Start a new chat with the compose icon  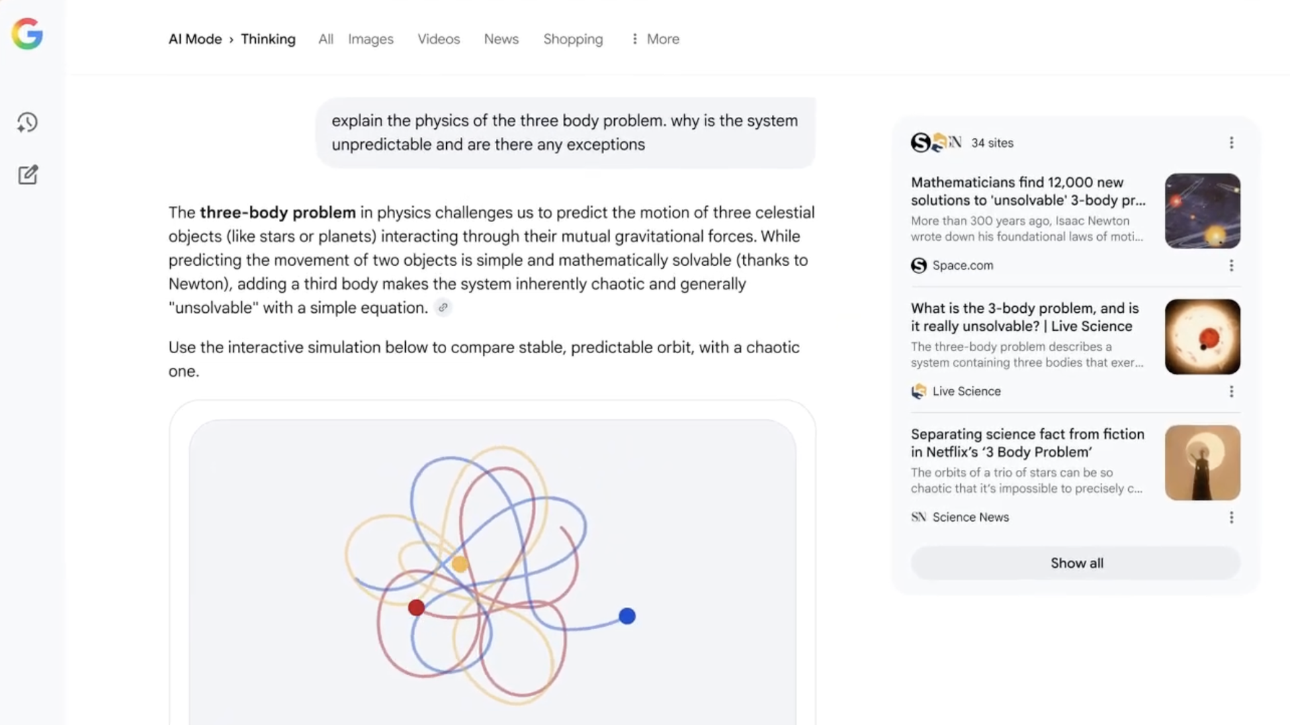[x=28, y=175]
